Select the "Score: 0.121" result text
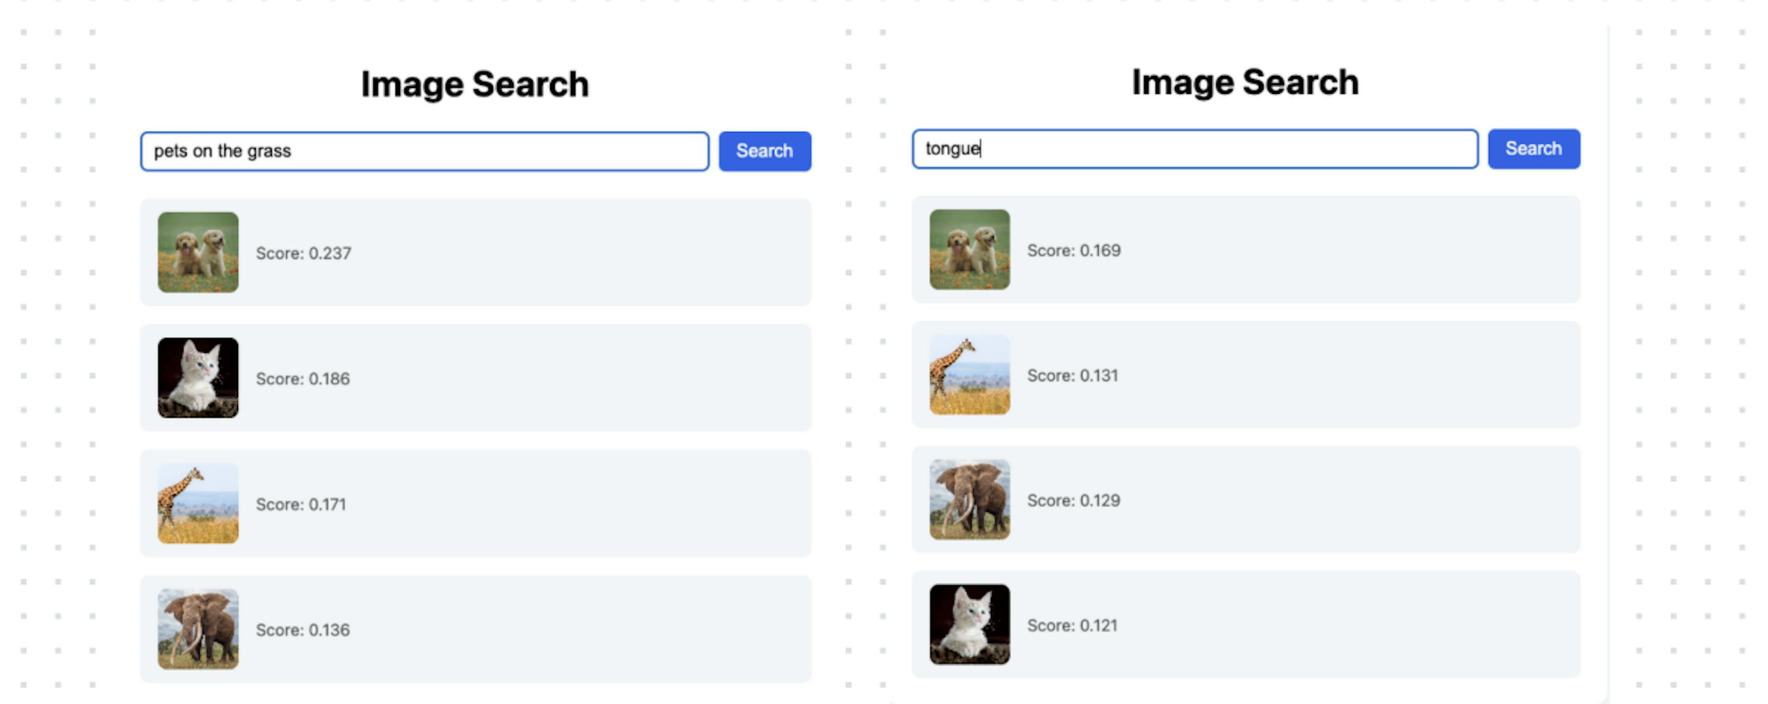The width and height of the screenshot is (1768, 704). coord(1072,625)
